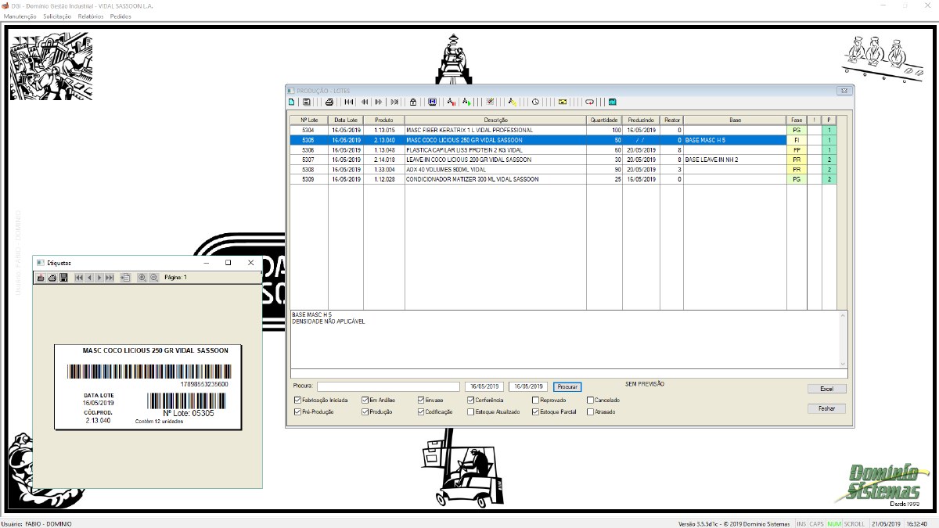Image resolution: width=939 pixels, height=528 pixels.
Task: Click the Excel export button
Action: pyautogui.click(x=827, y=389)
